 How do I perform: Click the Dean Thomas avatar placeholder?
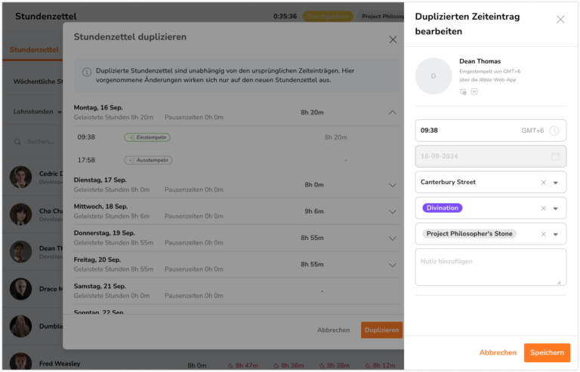pos(433,76)
